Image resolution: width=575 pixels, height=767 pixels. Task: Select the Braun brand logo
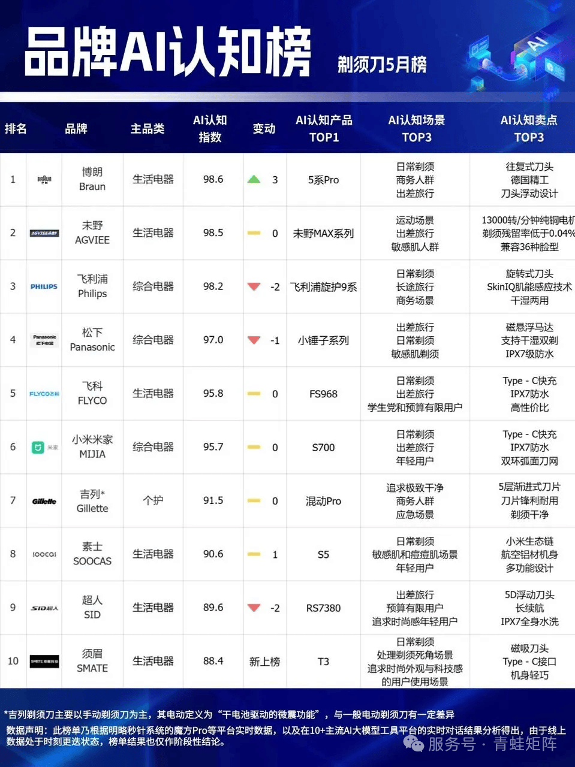click(43, 179)
